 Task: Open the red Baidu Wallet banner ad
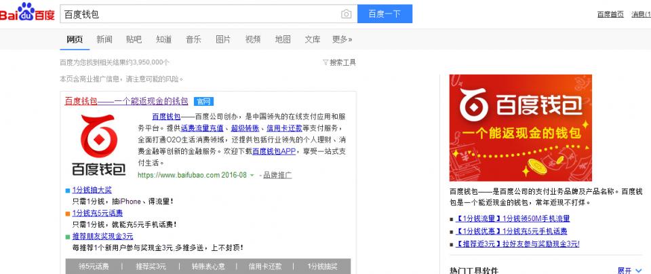click(x=520, y=128)
